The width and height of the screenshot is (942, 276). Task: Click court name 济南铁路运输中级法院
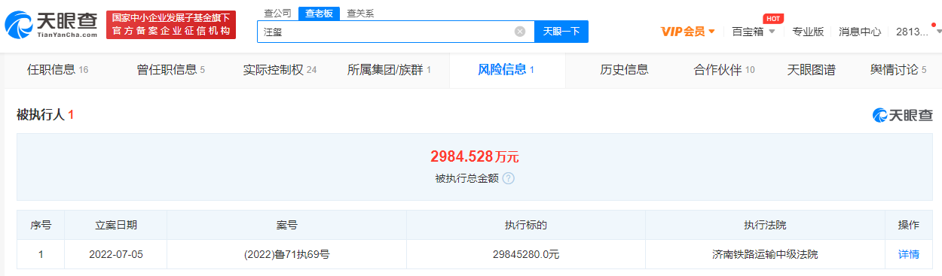click(765, 254)
